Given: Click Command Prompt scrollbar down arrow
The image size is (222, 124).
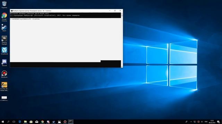Looking at the screenshot, I should pyautogui.click(x=122, y=66).
